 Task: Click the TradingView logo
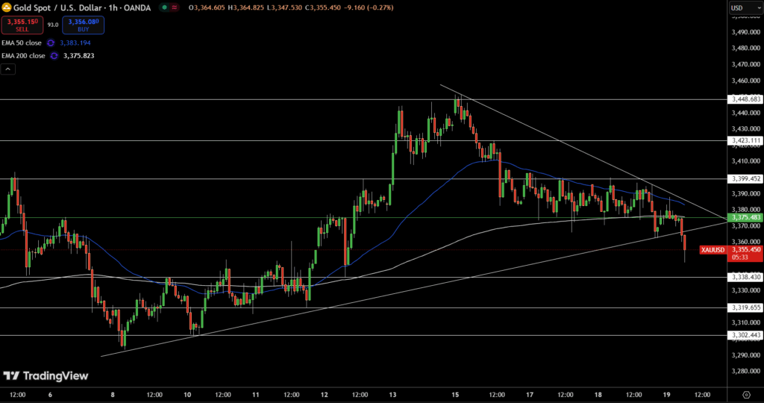pos(45,376)
